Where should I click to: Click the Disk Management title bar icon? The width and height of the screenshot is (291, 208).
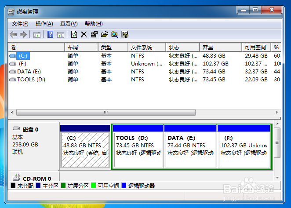coord(11,12)
